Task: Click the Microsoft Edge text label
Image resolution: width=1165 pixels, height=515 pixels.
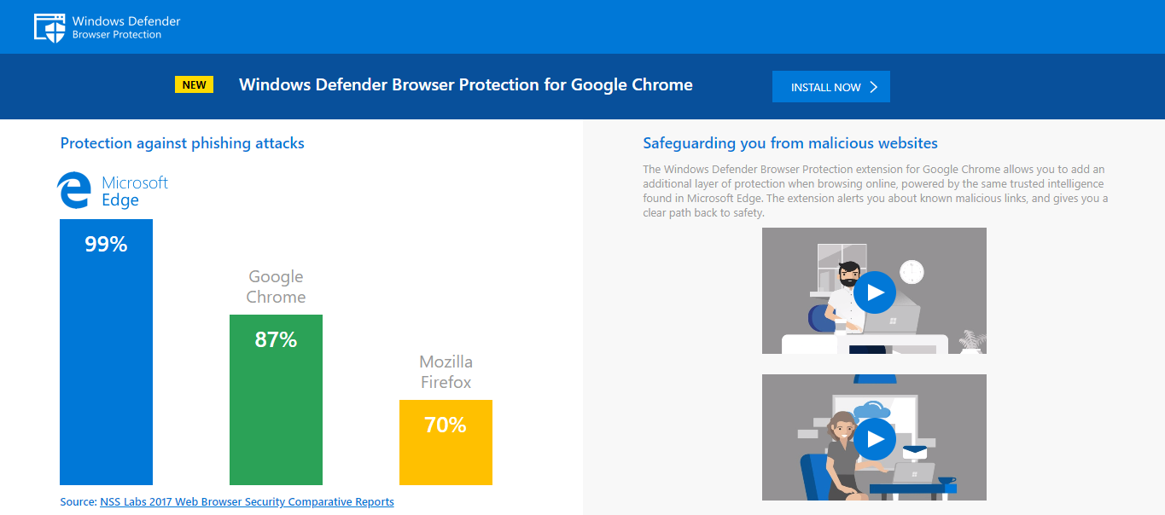Action: pos(134,191)
